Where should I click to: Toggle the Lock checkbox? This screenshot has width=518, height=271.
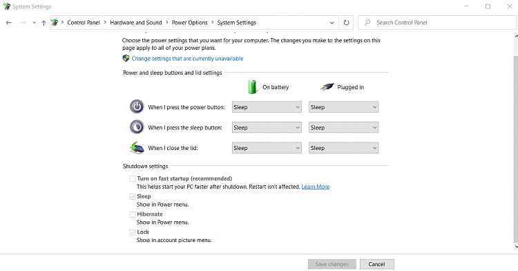133,232
